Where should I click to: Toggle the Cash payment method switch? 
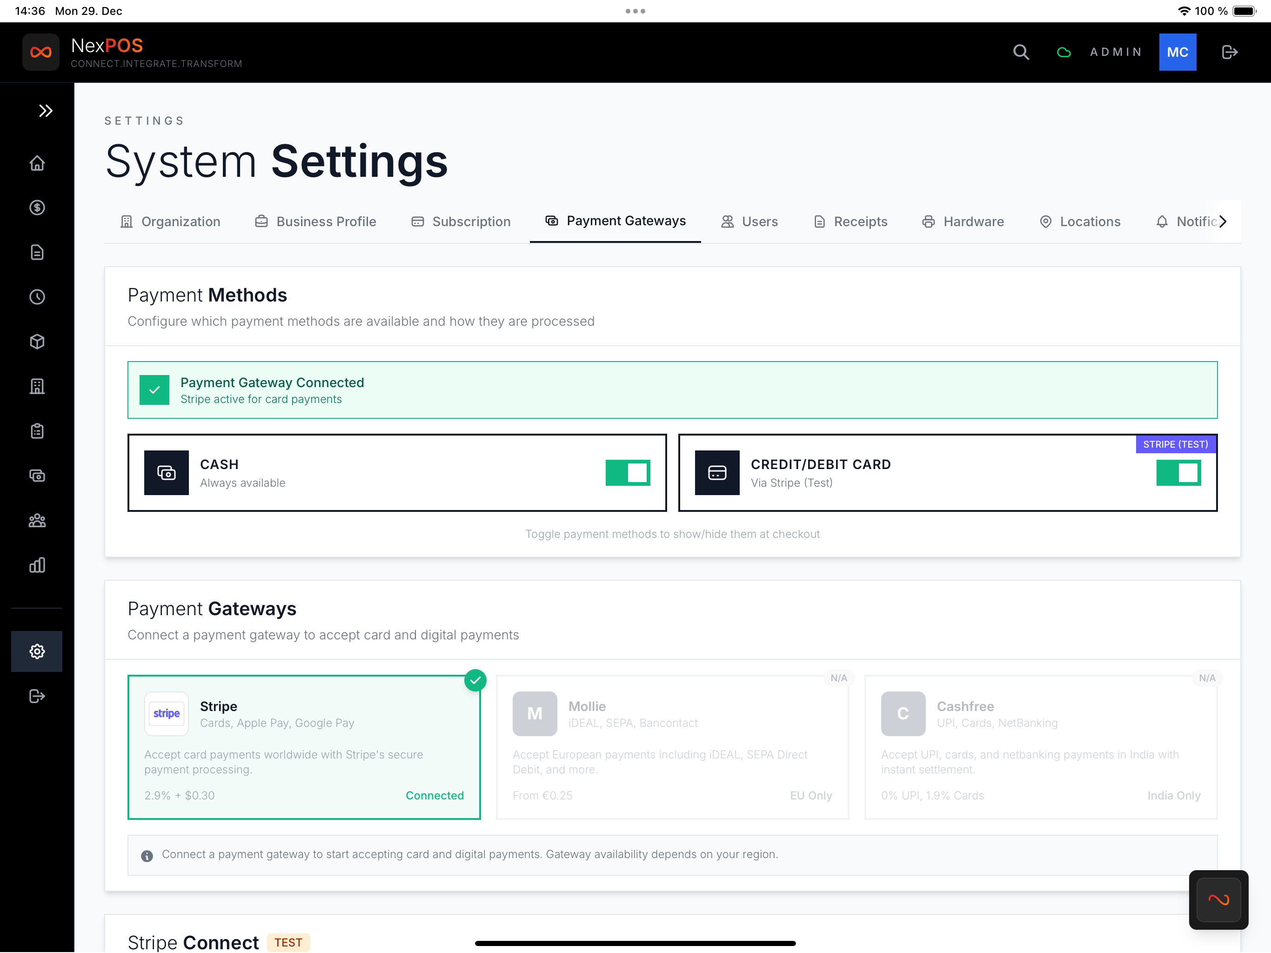click(x=628, y=472)
